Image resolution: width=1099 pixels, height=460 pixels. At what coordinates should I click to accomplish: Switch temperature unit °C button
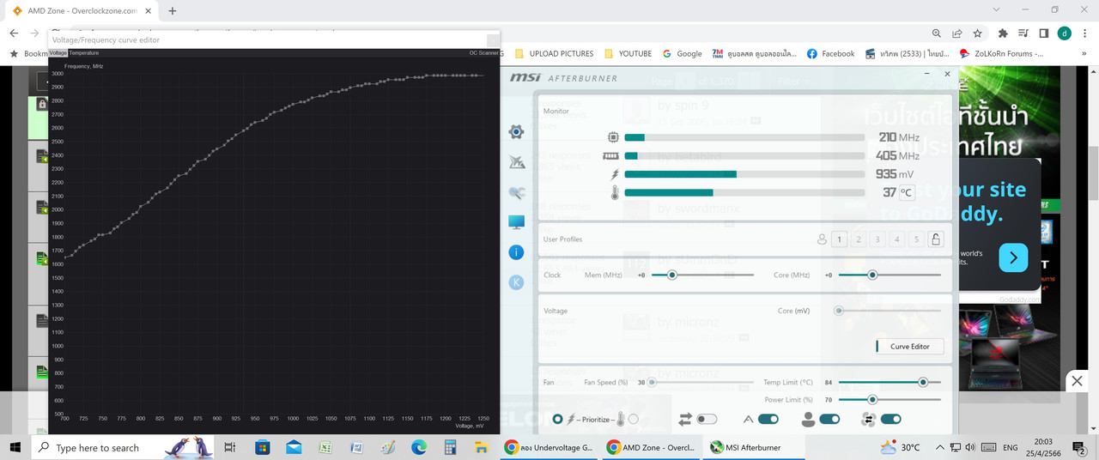906,192
